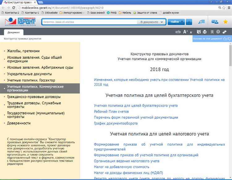Open База знаний bookmark

tap(96, 13)
